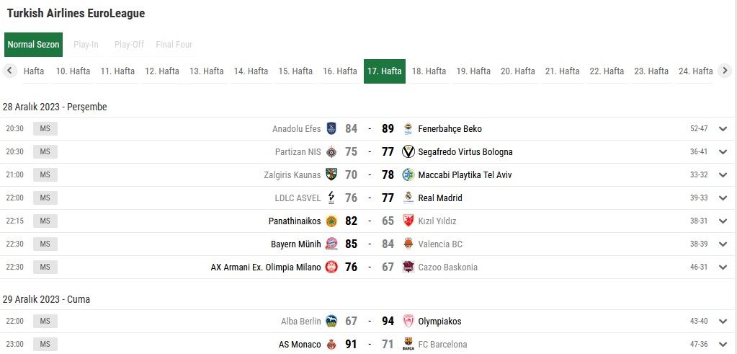
Task: Click the Panathinaikos team logo
Action: pos(331,221)
